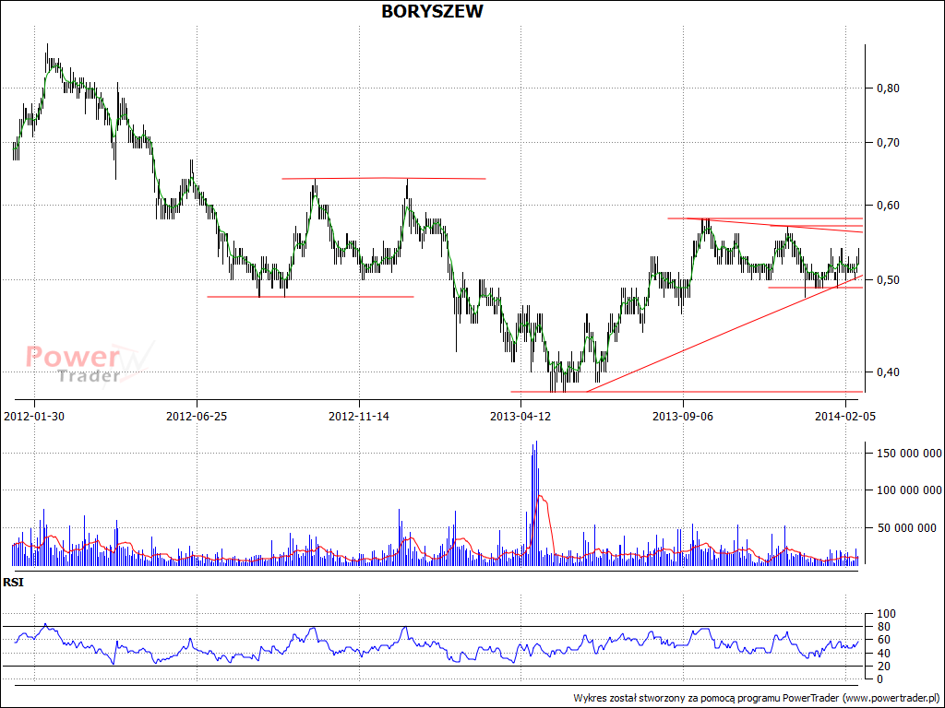945x708 pixels.
Task: Click the 150 000 000 volume label
Action: (x=908, y=454)
